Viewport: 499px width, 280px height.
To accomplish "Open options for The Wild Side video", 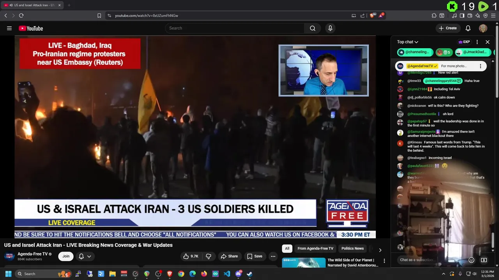I will point(384,261).
